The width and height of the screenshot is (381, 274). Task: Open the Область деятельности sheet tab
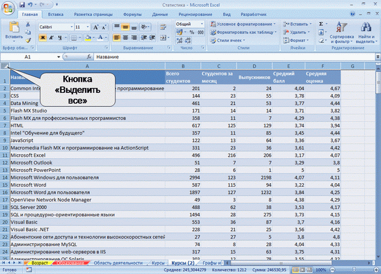pos(118,263)
